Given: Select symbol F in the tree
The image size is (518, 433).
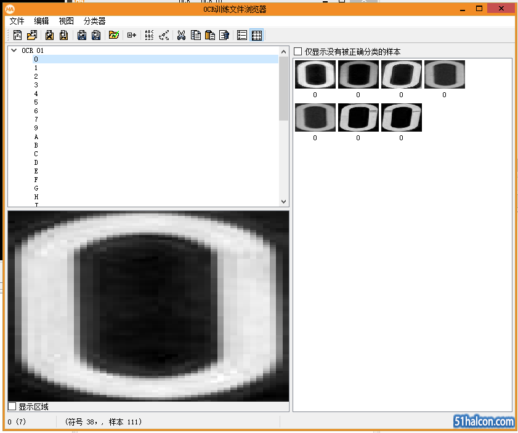Looking at the screenshot, I should point(36,180).
